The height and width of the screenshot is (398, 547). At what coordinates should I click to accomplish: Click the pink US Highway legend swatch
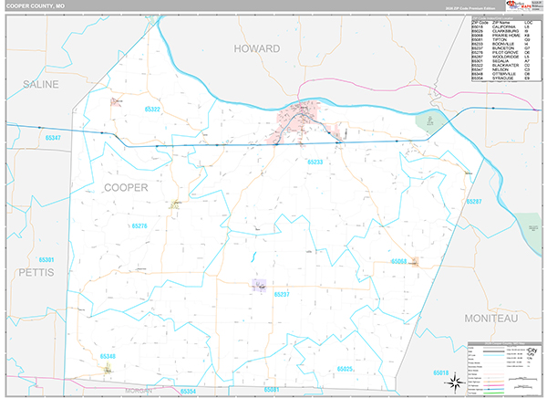tap(493, 385)
